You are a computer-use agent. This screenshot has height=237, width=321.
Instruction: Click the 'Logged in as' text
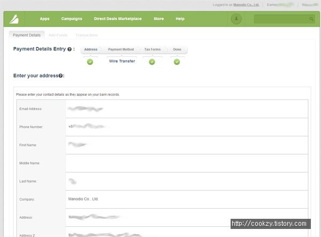(223, 5)
